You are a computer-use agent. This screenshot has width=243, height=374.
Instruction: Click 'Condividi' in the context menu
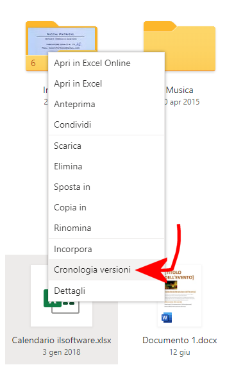(x=106, y=124)
